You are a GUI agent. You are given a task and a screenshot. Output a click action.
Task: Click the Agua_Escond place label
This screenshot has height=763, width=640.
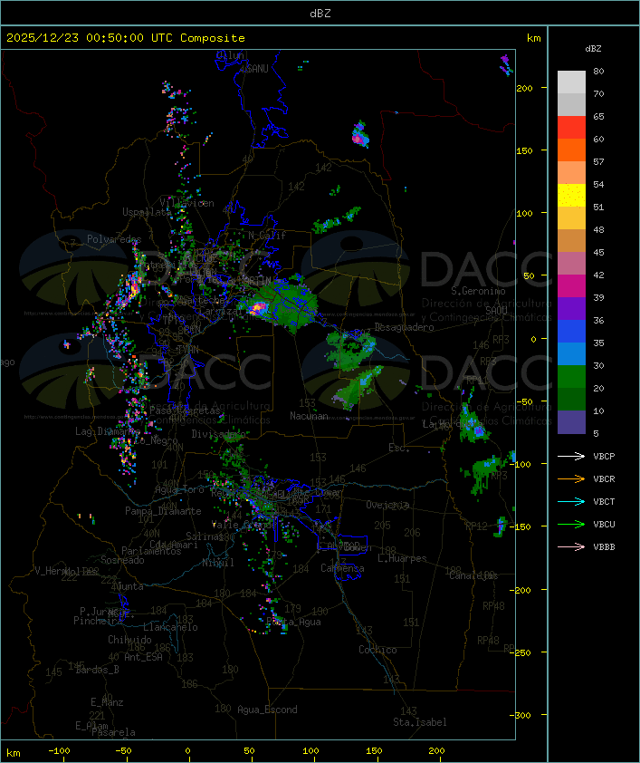tap(267, 710)
